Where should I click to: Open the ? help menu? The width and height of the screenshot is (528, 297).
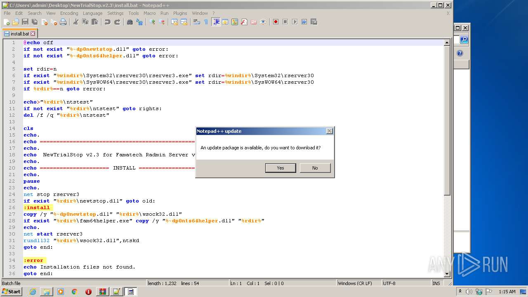[213, 13]
